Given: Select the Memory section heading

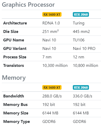Looking at the screenshot, I should [14, 78].
